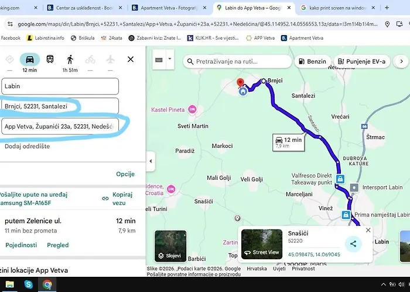Image resolution: width=410 pixels, height=292 pixels.
Task: Switch to Apartment Vetva browser tab
Action: click(170, 8)
